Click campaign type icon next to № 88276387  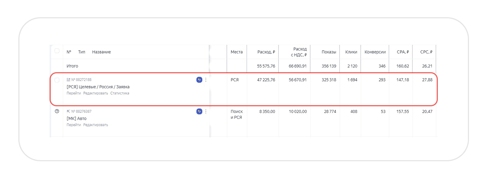click(68, 111)
